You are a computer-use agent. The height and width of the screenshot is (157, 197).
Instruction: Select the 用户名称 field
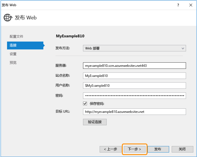(135, 86)
